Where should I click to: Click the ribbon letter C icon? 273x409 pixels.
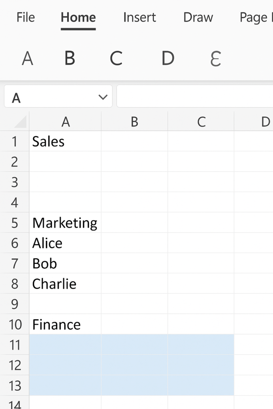[116, 59]
